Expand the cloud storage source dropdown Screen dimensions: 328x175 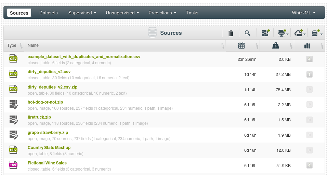tap(300, 33)
